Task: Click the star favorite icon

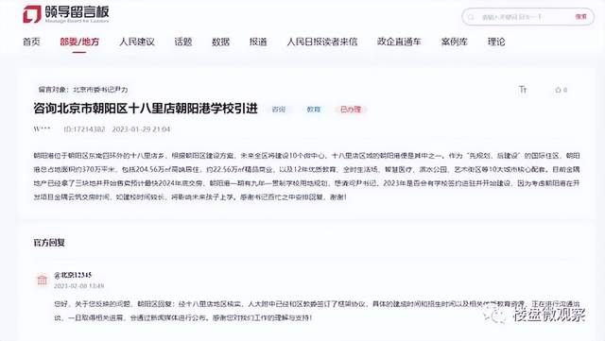Action: (558, 90)
